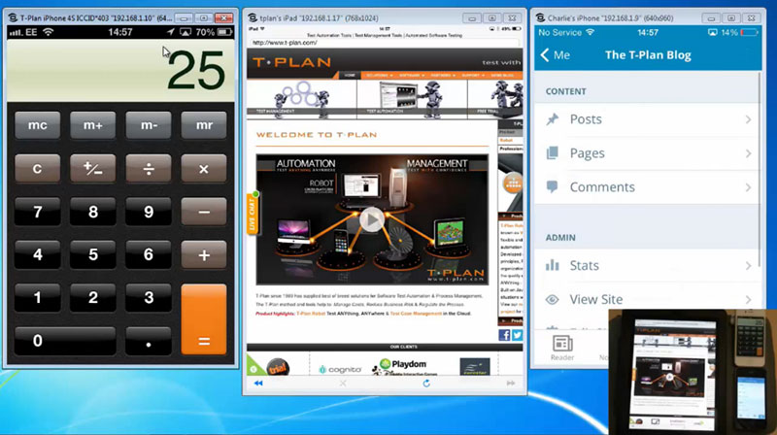777x435 pixels.
Task: Click the calculator display showing 25
Action: point(120,70)
